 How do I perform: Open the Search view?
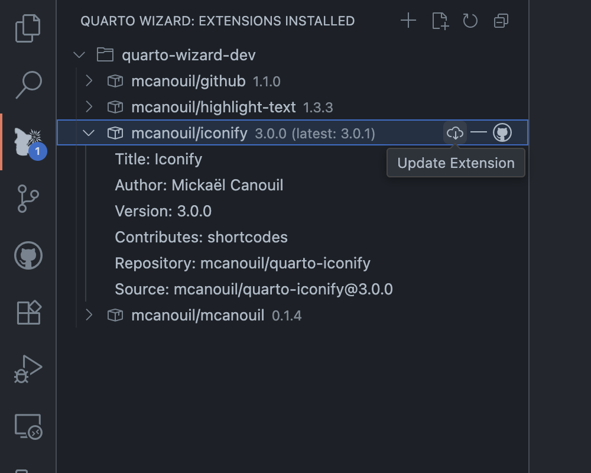click(27, 85)
